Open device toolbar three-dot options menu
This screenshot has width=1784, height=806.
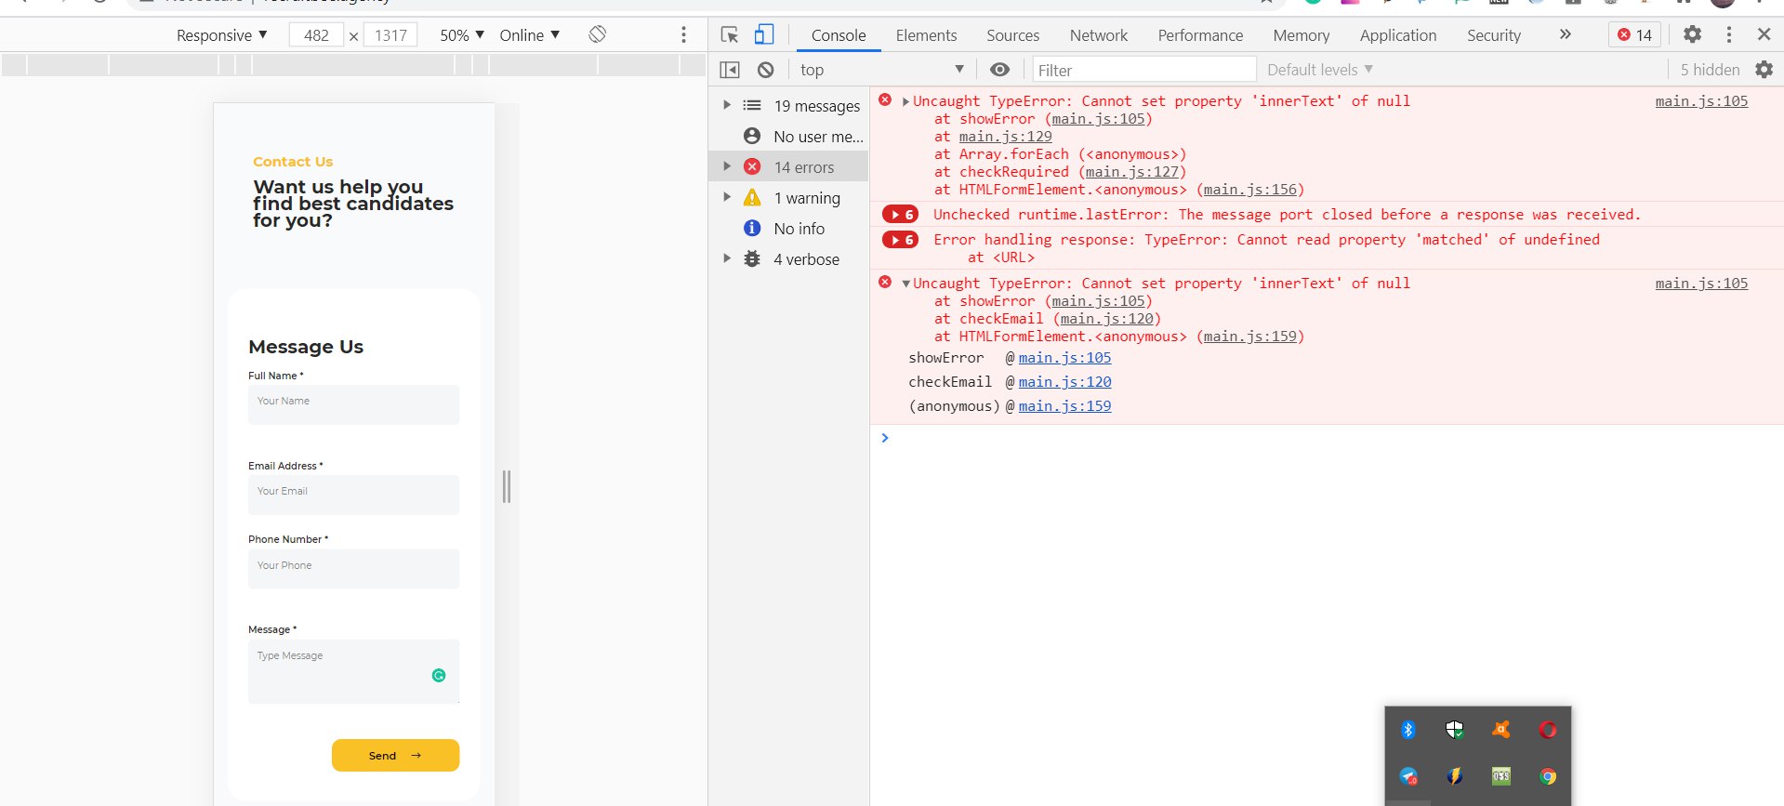click(683, 34)
